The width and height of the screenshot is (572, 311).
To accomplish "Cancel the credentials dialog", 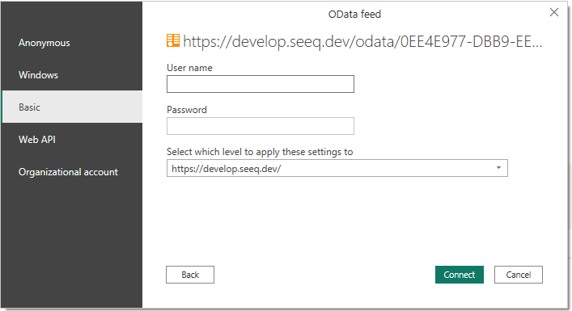I will (519, 275).
